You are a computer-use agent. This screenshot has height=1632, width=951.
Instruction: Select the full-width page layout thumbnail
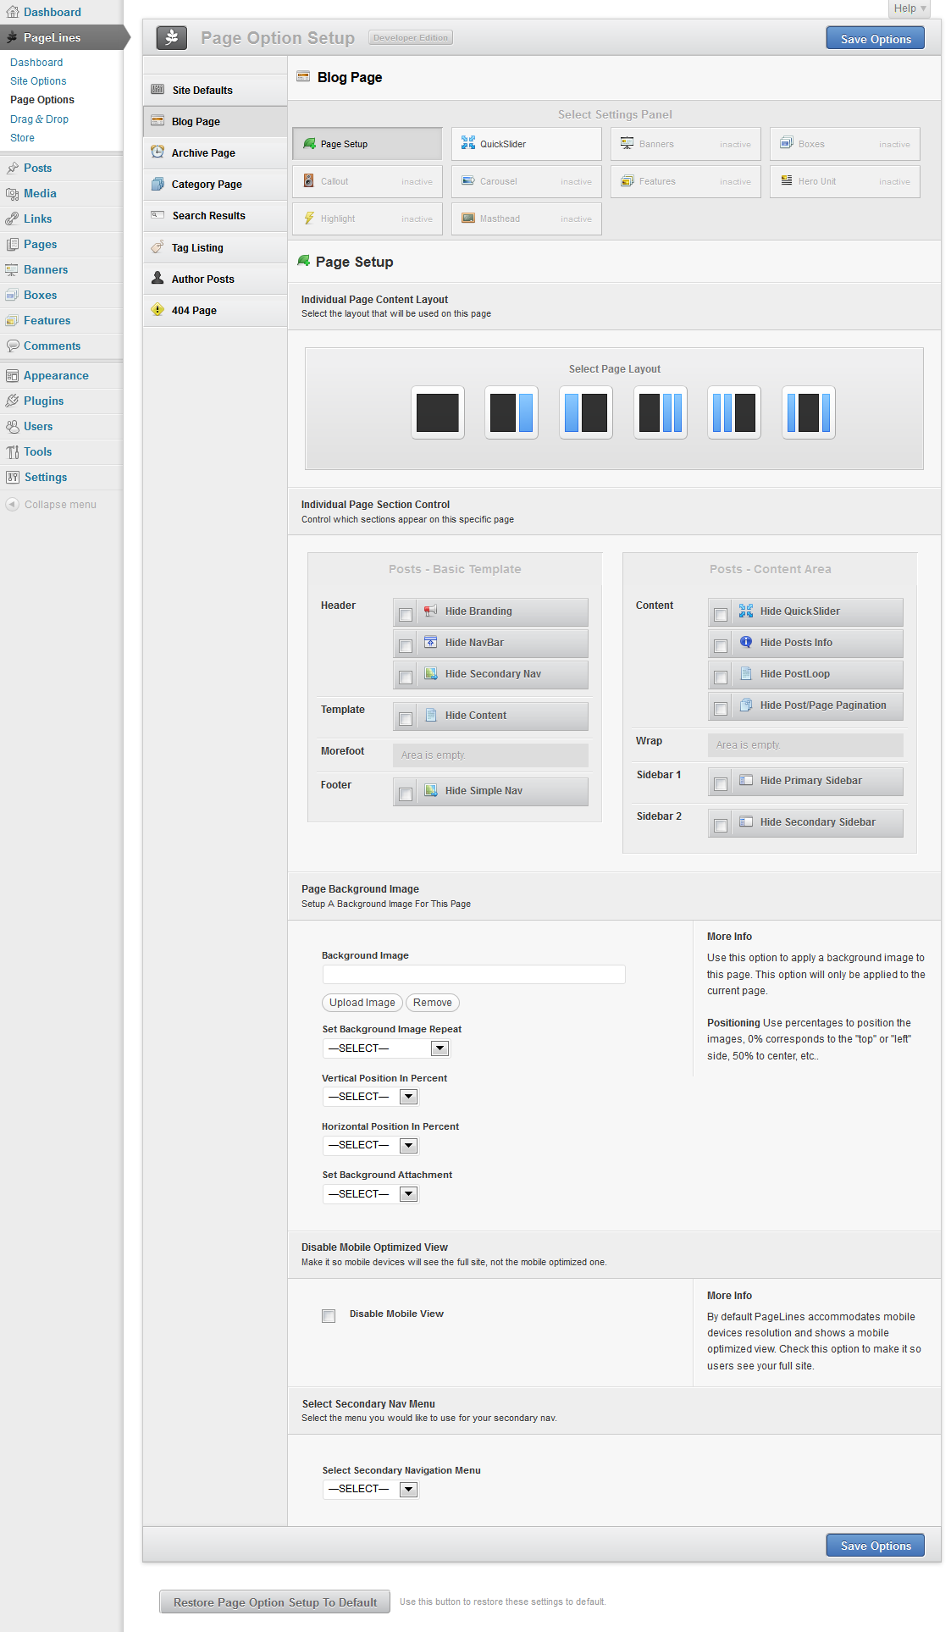point(438,412)
